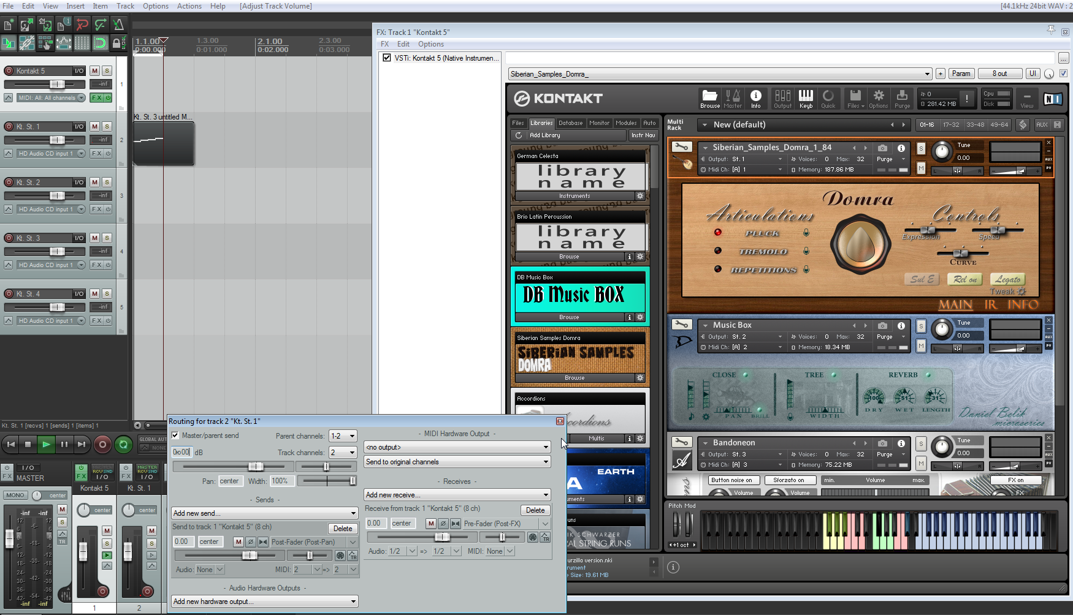Toggle REAPER repeat loop button
1073x615 pixels.
(123, 444)
